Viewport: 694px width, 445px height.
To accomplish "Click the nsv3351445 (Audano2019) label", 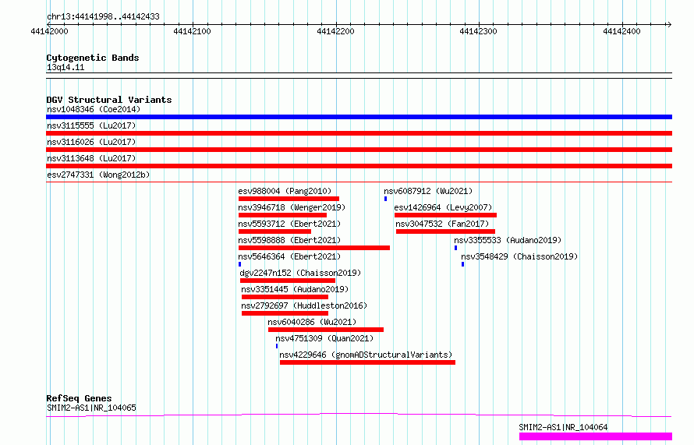I will pyautogui.click(x=295, y=289).
